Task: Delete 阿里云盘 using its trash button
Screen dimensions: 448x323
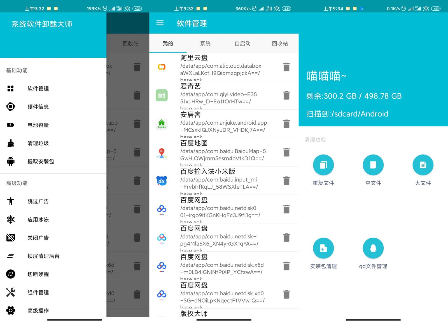Action: 286,67
